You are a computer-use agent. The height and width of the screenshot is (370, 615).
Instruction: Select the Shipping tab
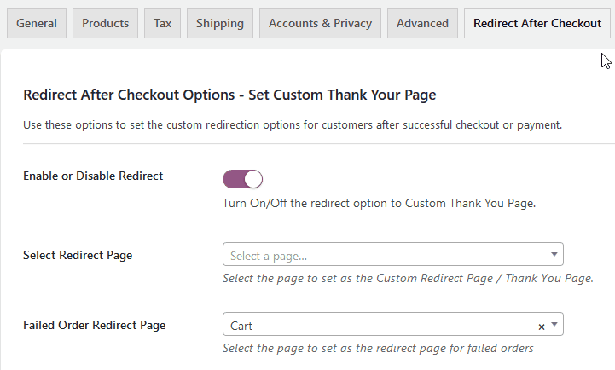220,23
